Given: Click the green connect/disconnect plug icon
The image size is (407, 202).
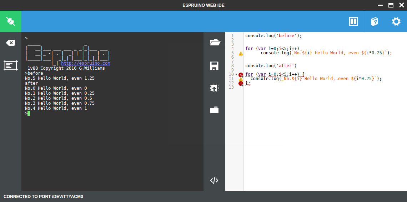Looking at the screenshot, I should click(11, 21).
